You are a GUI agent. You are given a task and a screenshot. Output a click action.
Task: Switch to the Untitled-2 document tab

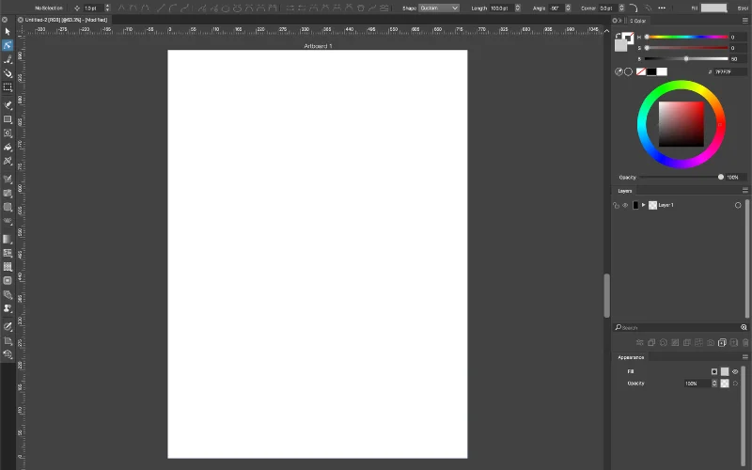tap(66, 20)
